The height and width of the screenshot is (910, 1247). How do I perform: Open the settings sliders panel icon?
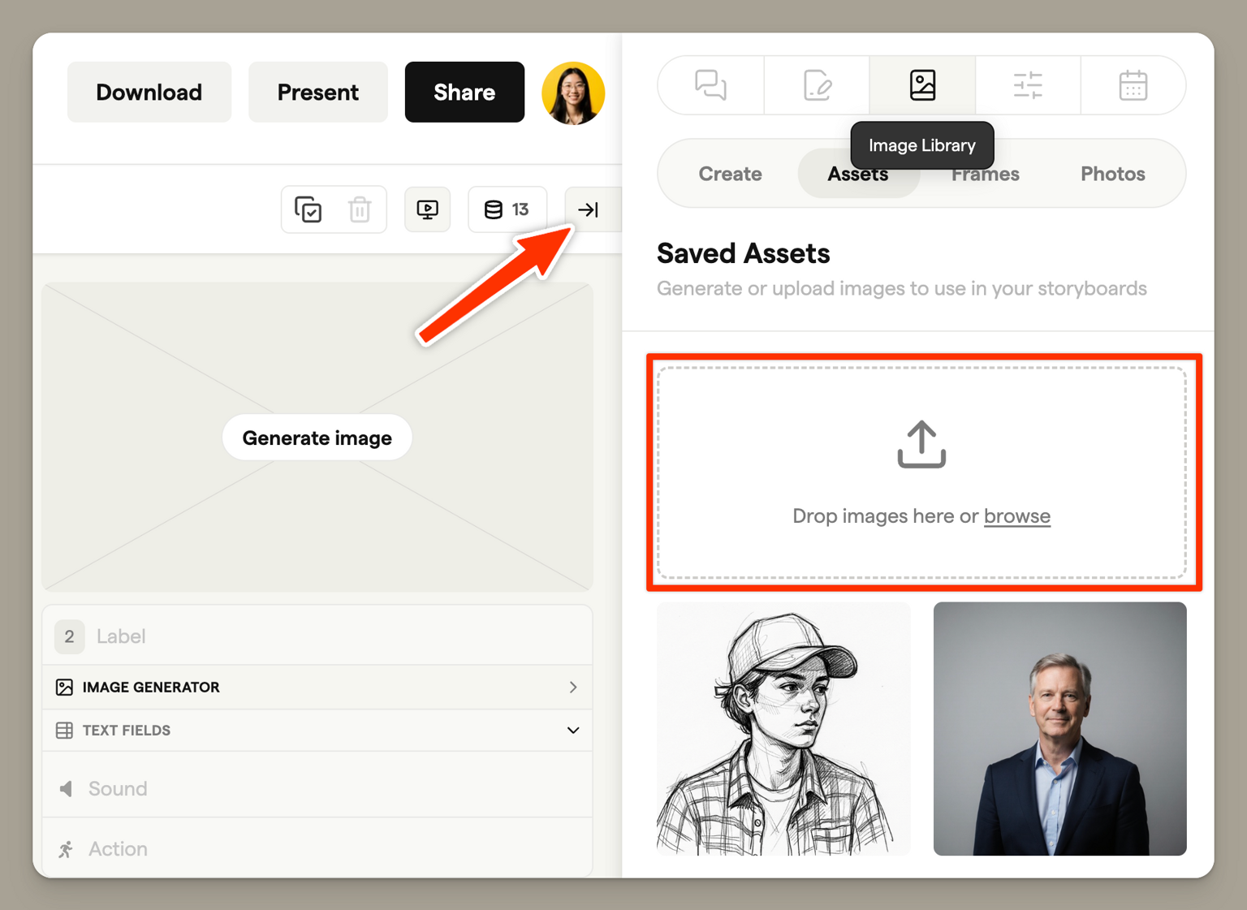pos(1028,85)
